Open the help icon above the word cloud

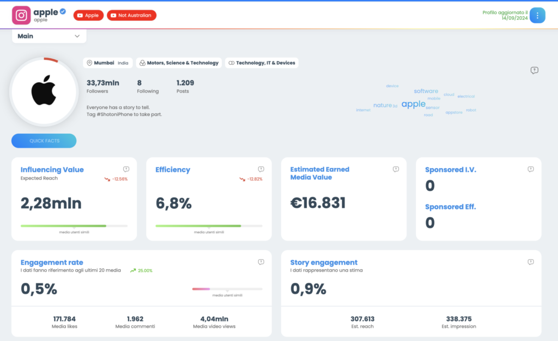click(x=534, y=70)
